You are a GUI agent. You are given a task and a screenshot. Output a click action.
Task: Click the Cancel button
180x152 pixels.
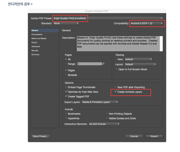tap(134, 136)
